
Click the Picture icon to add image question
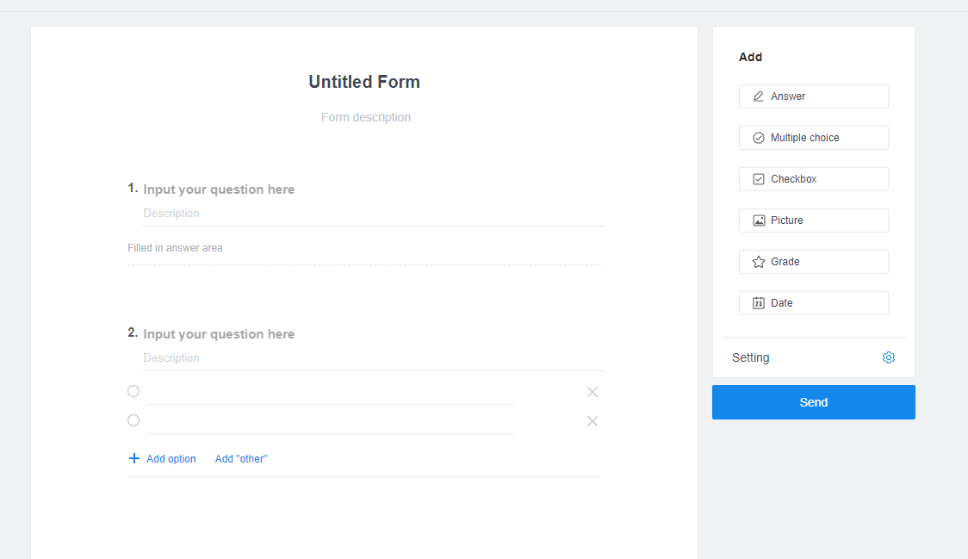pyautogui.click(x=759, y=220)
